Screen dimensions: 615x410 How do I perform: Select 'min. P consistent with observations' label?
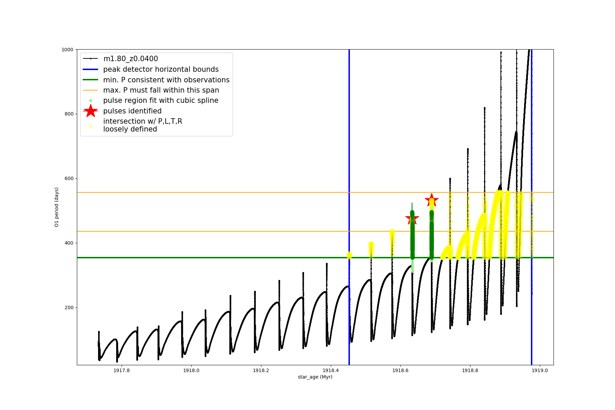tap(166, 80)
